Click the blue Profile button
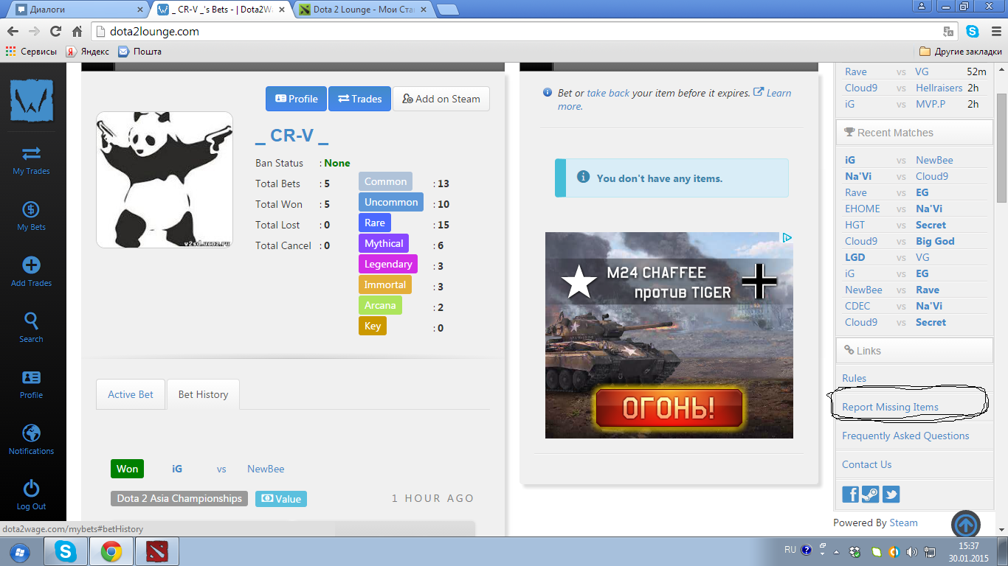 (296, 99)
